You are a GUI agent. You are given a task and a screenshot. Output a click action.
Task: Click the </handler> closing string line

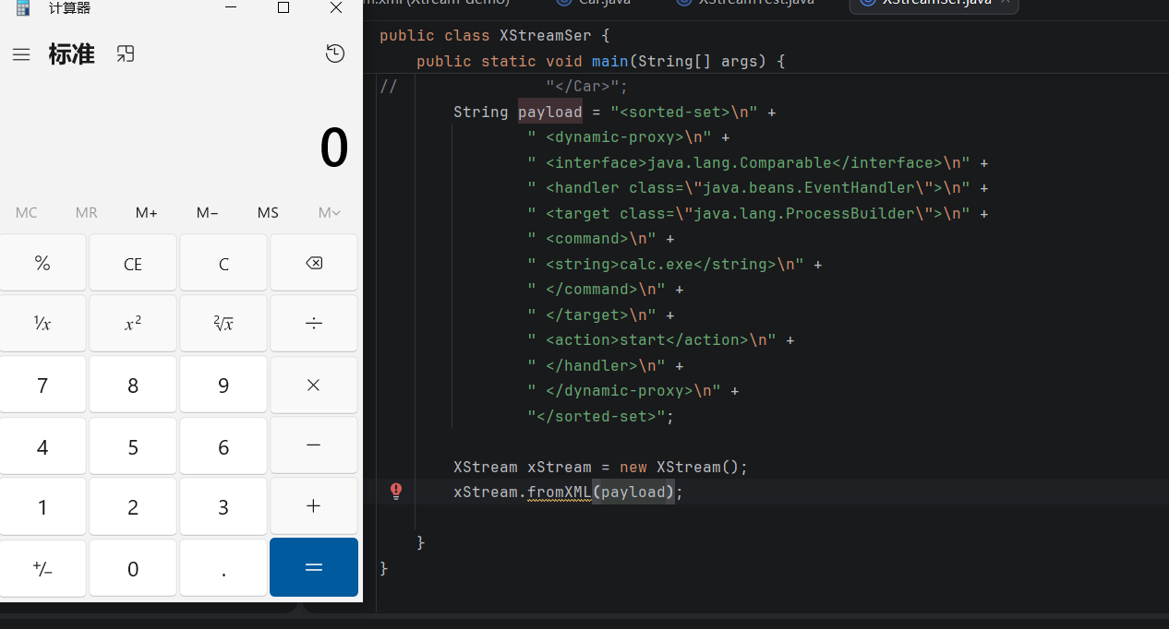coord(605,365)
